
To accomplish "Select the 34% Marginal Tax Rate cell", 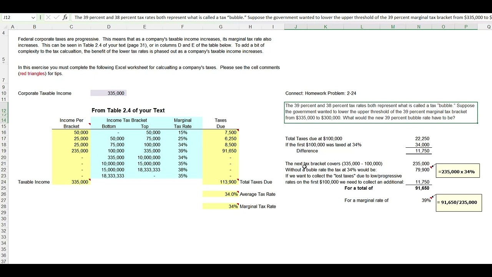I will (x=221, y=207).
